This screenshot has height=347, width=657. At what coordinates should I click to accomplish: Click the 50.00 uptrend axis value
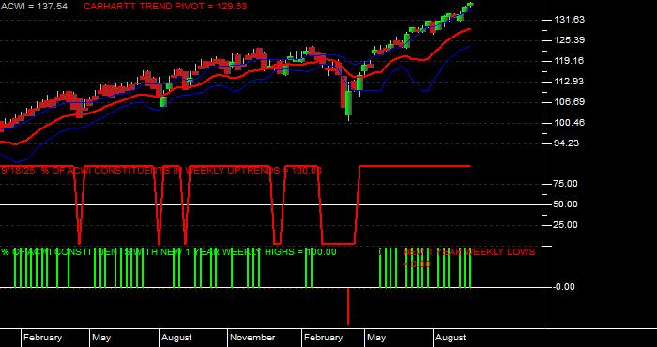(x=566, y=204)
